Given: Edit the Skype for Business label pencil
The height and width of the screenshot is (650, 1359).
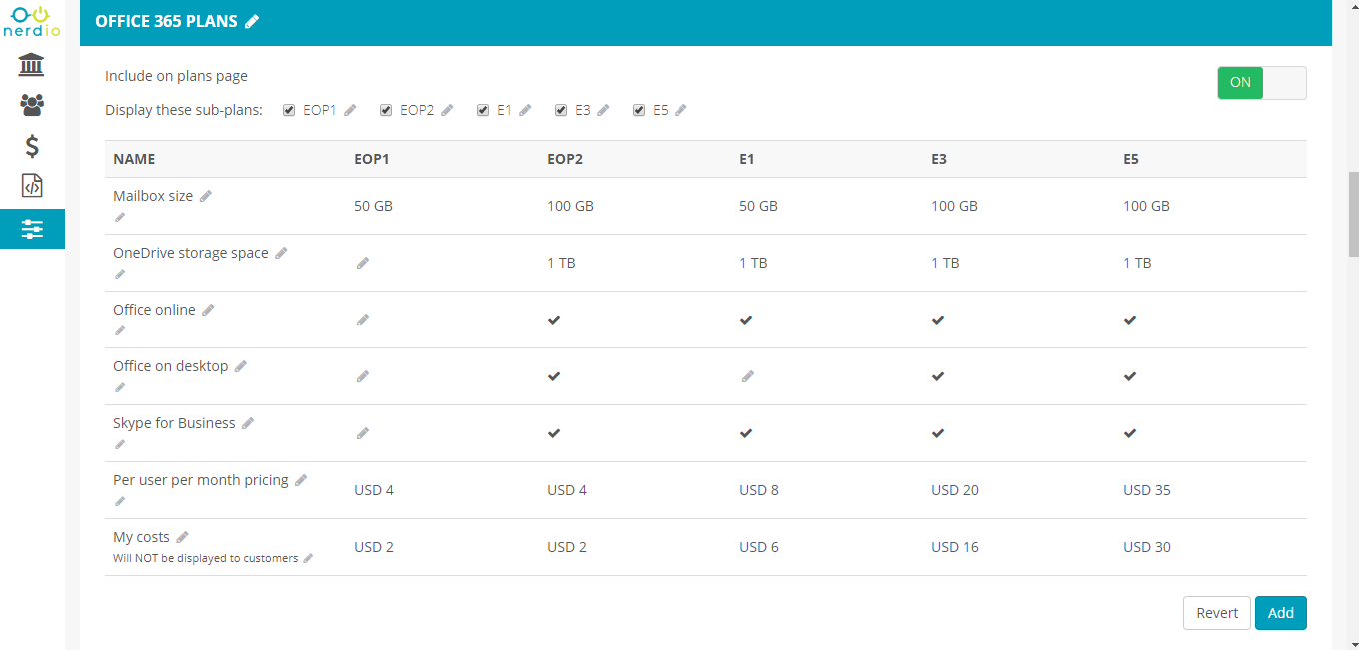Looking at the screenshot, I should pyautogui.click(x=248, y=424).
